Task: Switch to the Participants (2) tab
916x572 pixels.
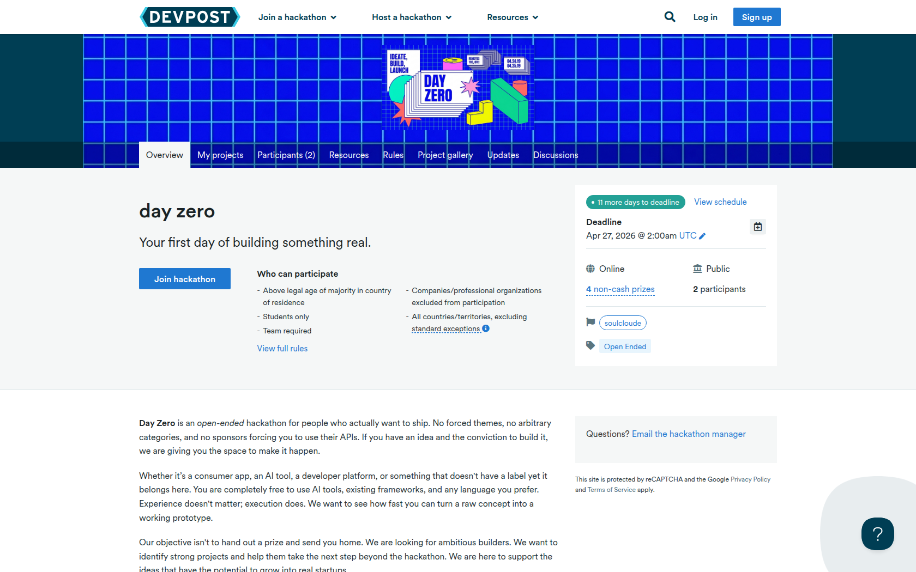Action: tap(286, 155)
